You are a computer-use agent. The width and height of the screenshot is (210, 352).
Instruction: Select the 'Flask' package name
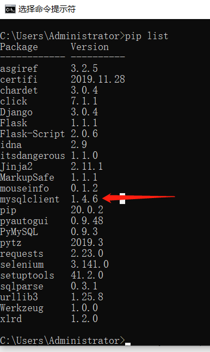click(x=14, y=123)
